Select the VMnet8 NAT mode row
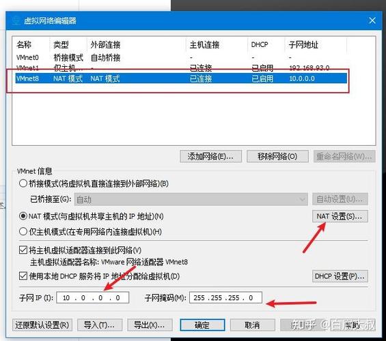The width and height of the screenshot is (386, 341). [x=181, y=78]
